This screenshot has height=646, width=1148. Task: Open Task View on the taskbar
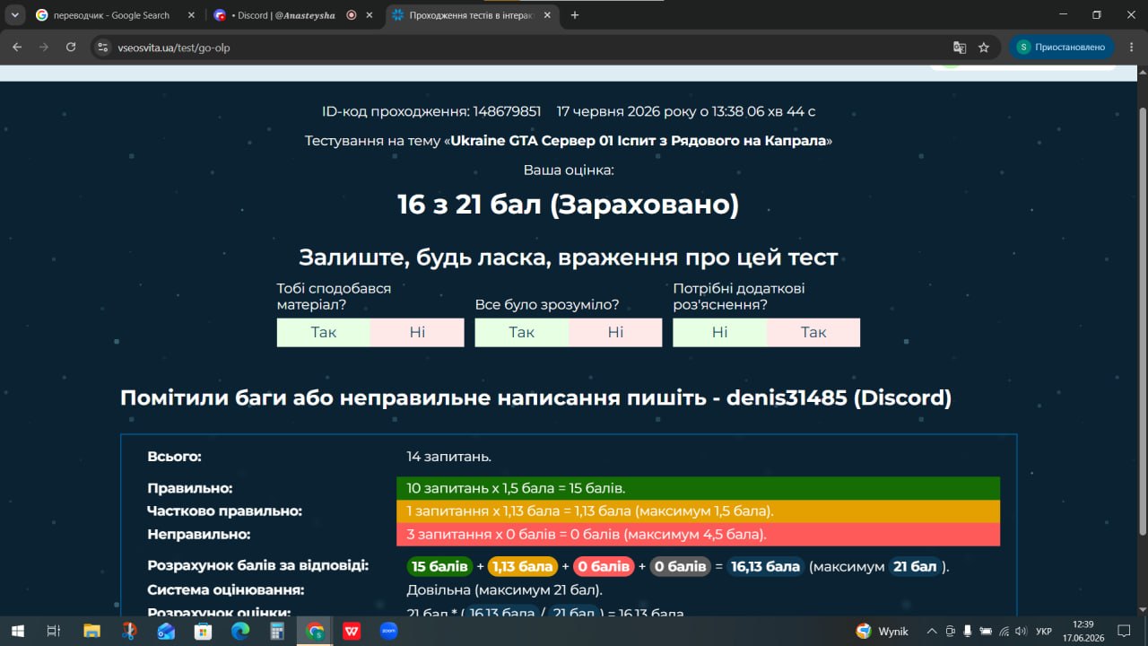[54, 631]
